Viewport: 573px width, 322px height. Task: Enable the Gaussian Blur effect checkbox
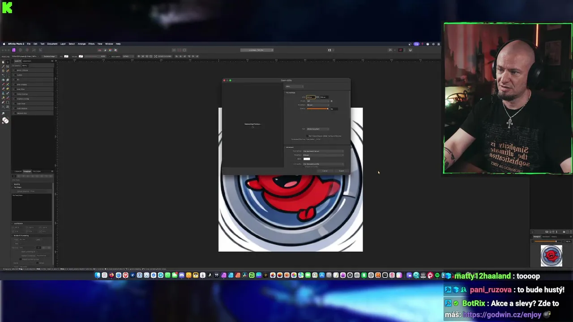click(16, 113)
